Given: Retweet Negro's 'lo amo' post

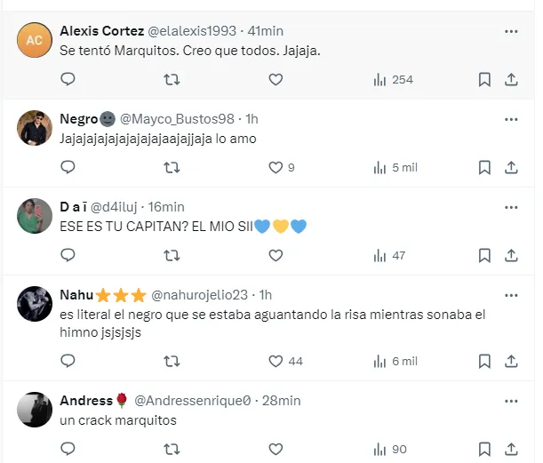Looking at the screenshot, I should pos(172,167).
